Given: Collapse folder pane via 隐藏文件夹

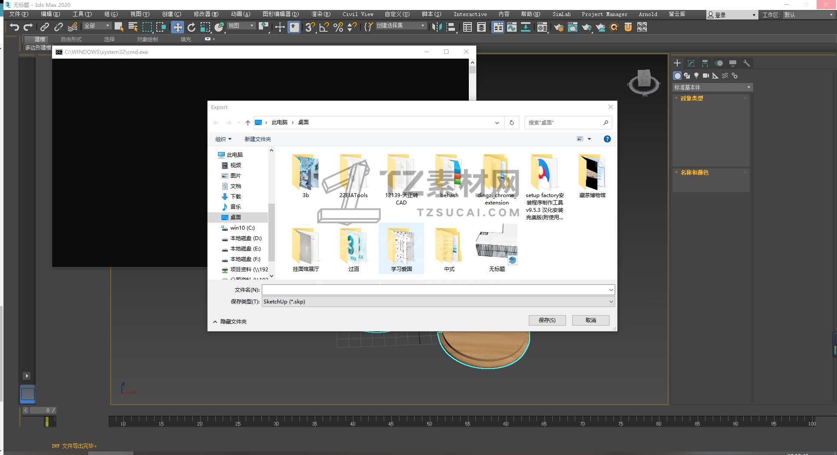Looking at the screenshot, I should click(x=230, y=322).
